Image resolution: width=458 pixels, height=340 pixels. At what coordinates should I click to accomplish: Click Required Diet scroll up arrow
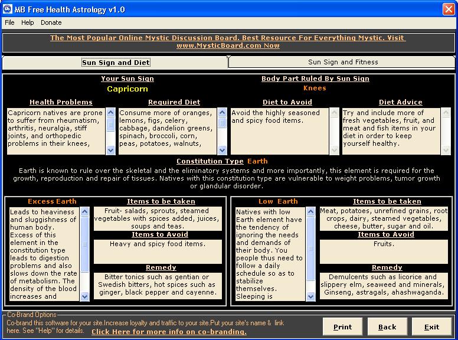point(223,113)
